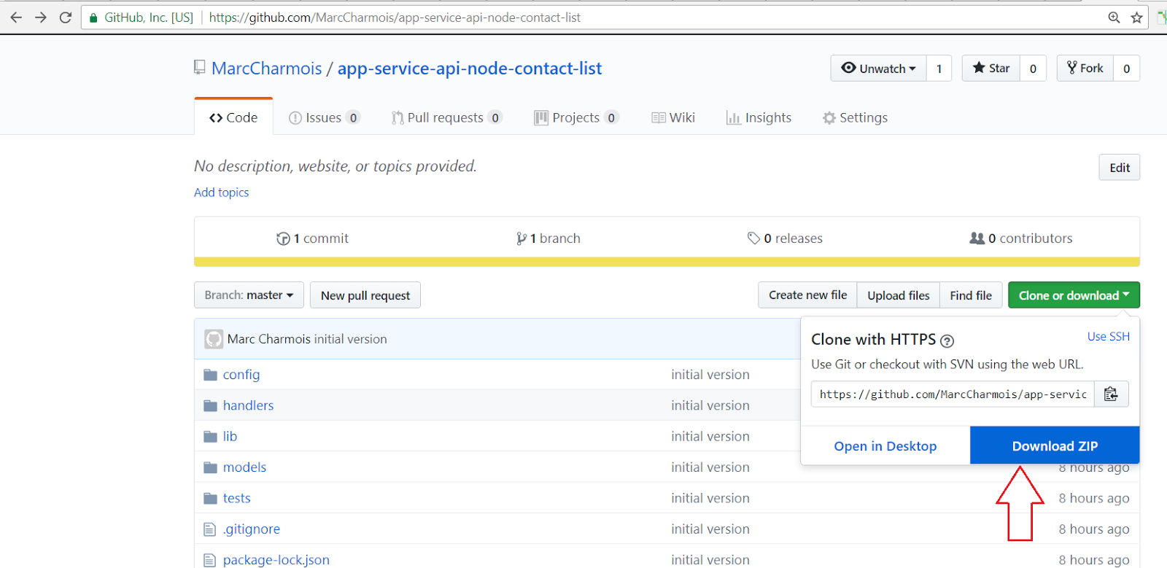Click Marc Charmois avatar icon
The height and width of the screenshot is (568, 1167).
pyautogui.click(x=214, y=339)
